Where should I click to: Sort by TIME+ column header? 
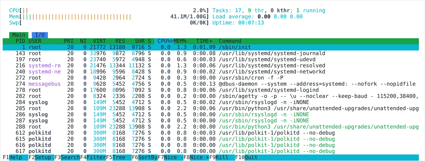pyautogui.click(x=204, y=41)
